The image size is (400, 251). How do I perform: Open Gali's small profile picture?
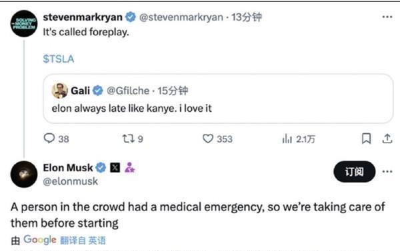coord(60,91)
